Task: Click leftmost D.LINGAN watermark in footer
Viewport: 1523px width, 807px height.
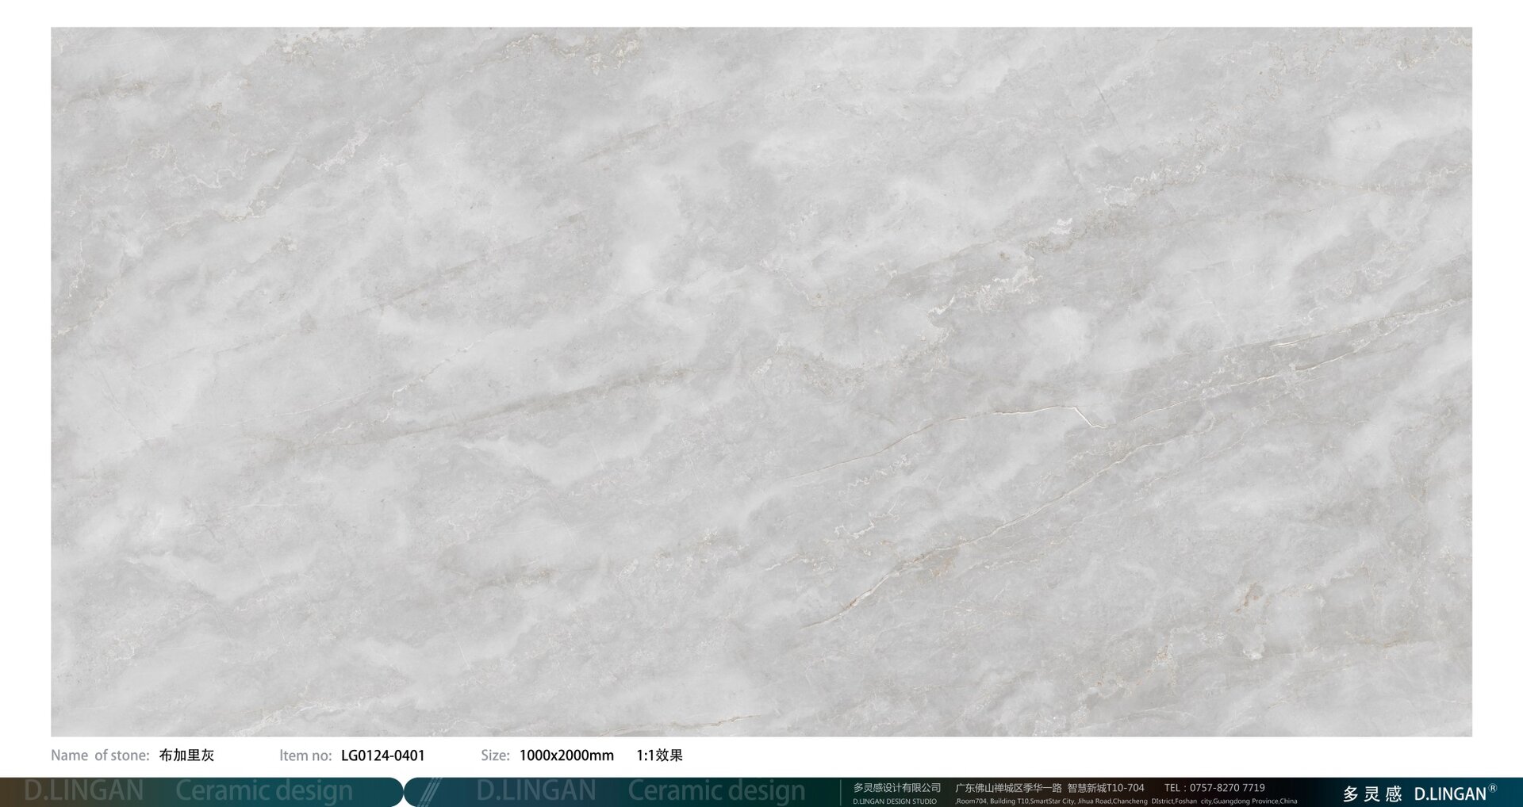Action: coord(83,791)
